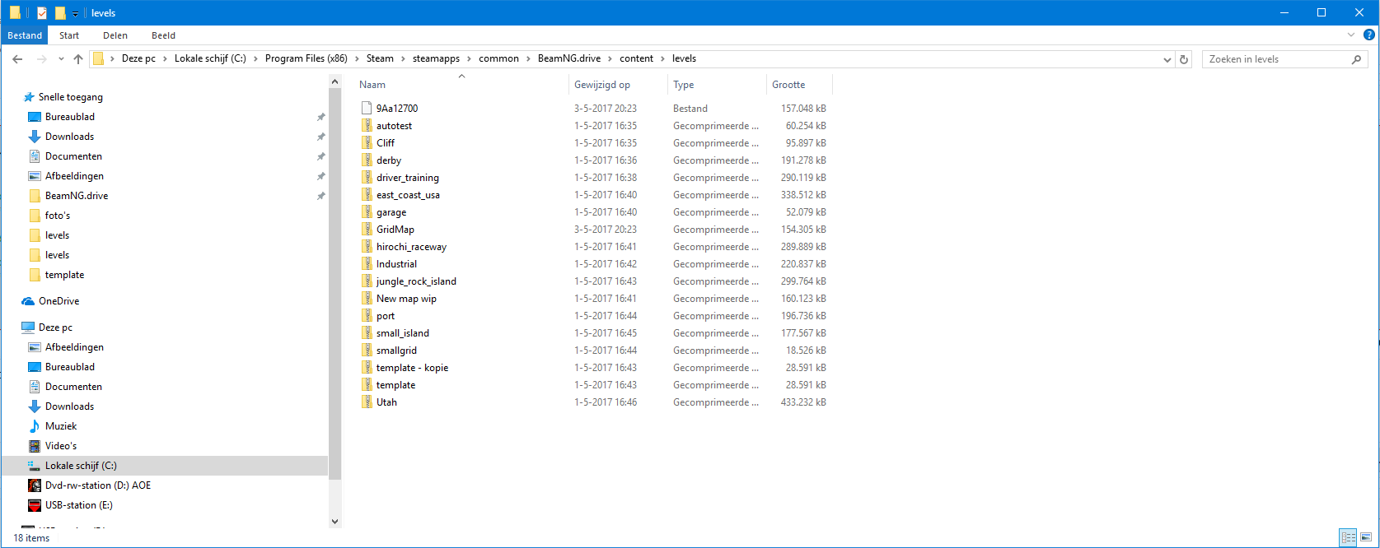Screen dimensions: 1380x548
Task: Refresh the levels folder view
Action: coord(1184,59)
